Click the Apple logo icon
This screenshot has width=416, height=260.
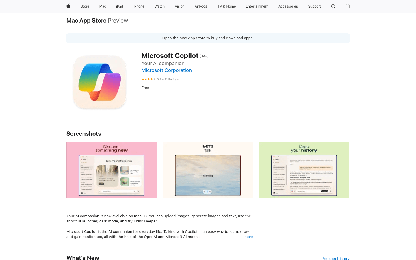pos(68,6)
